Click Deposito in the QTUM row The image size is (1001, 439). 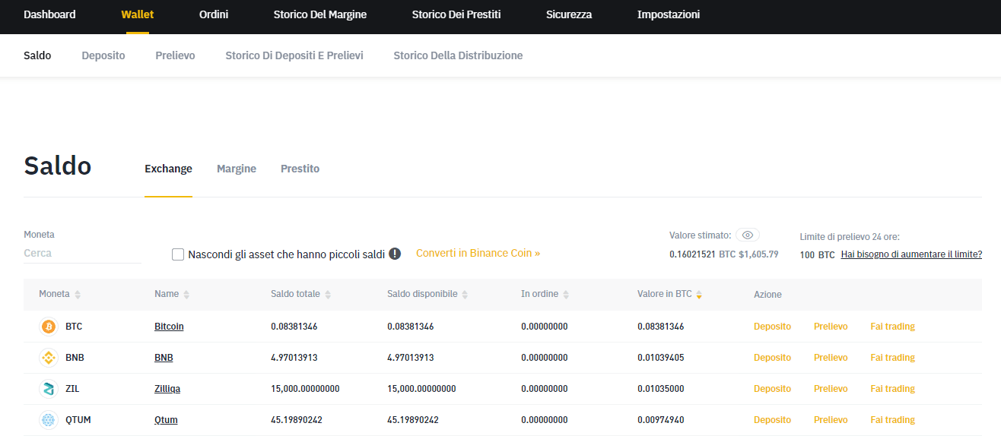click(x=772, y=420)
